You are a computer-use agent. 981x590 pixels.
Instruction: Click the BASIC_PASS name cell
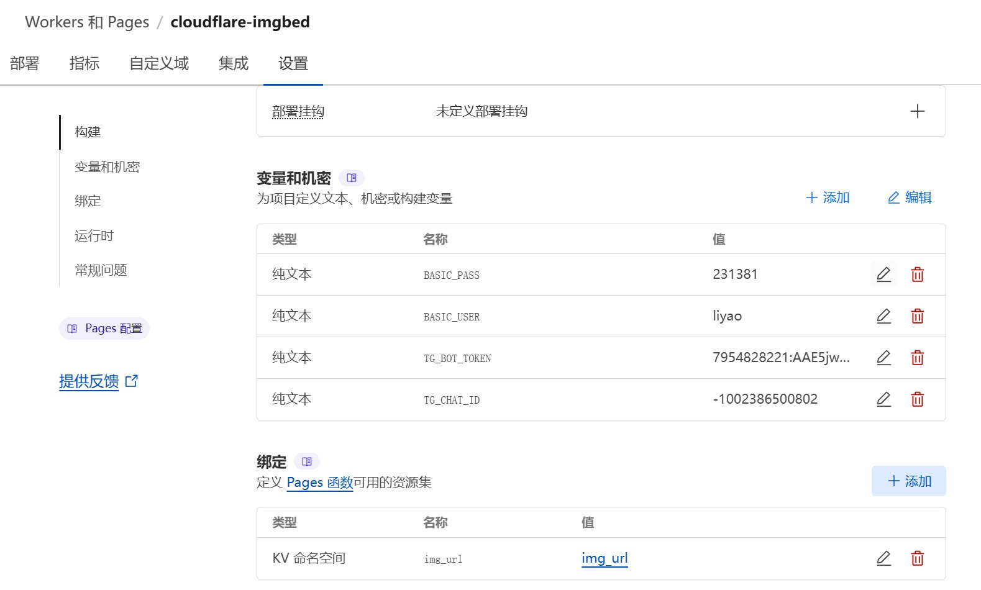tap(452, 275)
